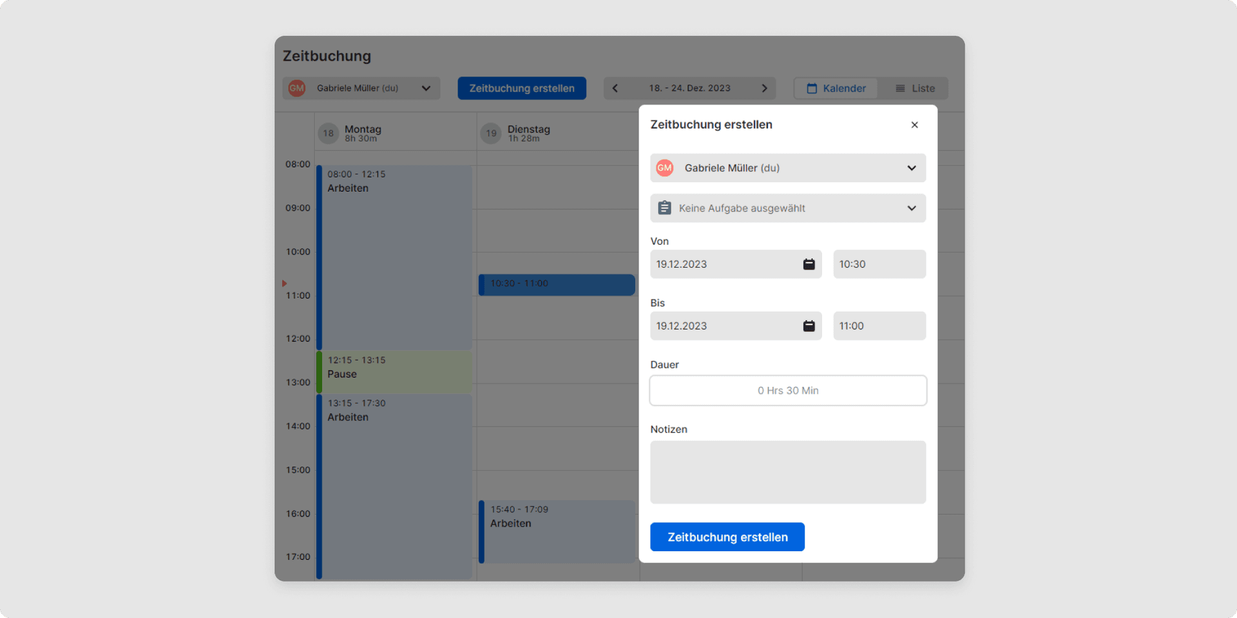Click the red current-time marker
The height and width of the screenshot is (618, 1237).
(284, 283)
